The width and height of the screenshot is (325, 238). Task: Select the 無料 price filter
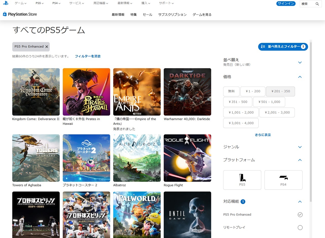(231, 91)
